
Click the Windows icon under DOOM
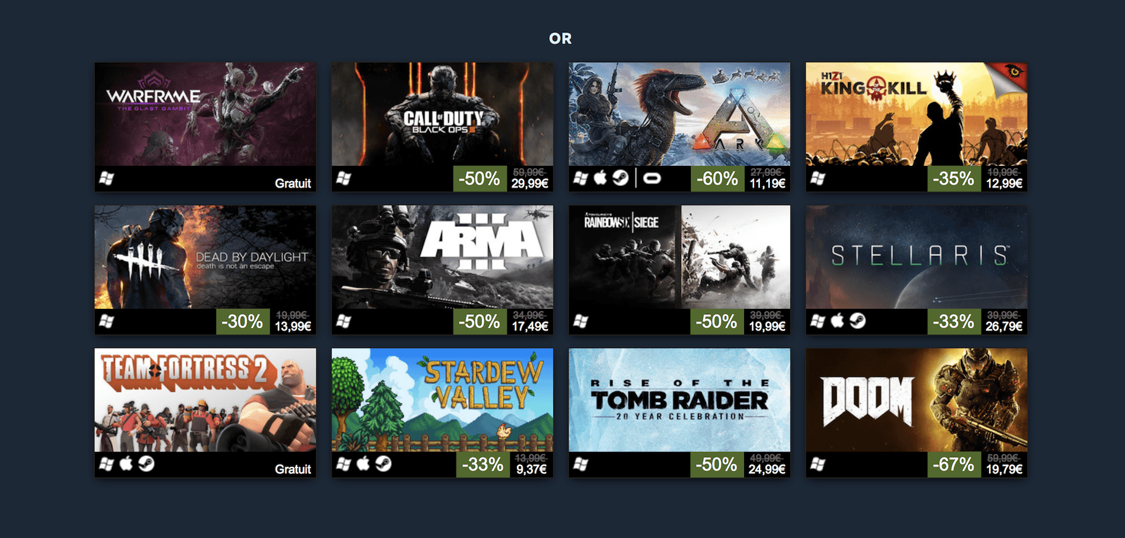(817, 464)
